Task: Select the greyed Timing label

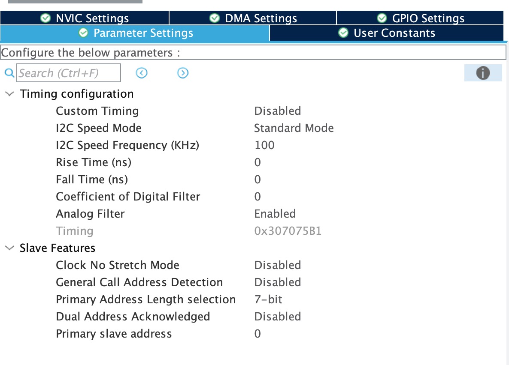Action: (x=75, y=231)
